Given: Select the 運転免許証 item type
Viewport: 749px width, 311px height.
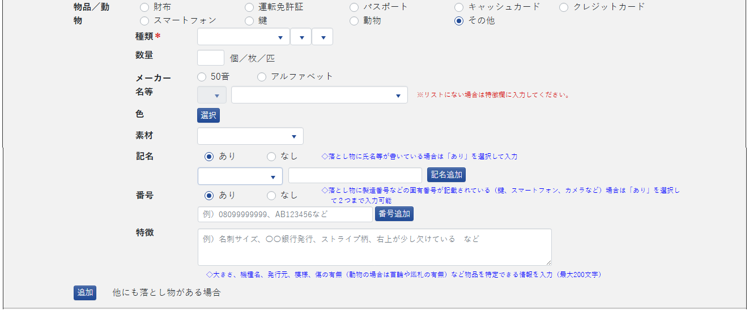Looking at the screenshot, I should [x=249, y=7].
